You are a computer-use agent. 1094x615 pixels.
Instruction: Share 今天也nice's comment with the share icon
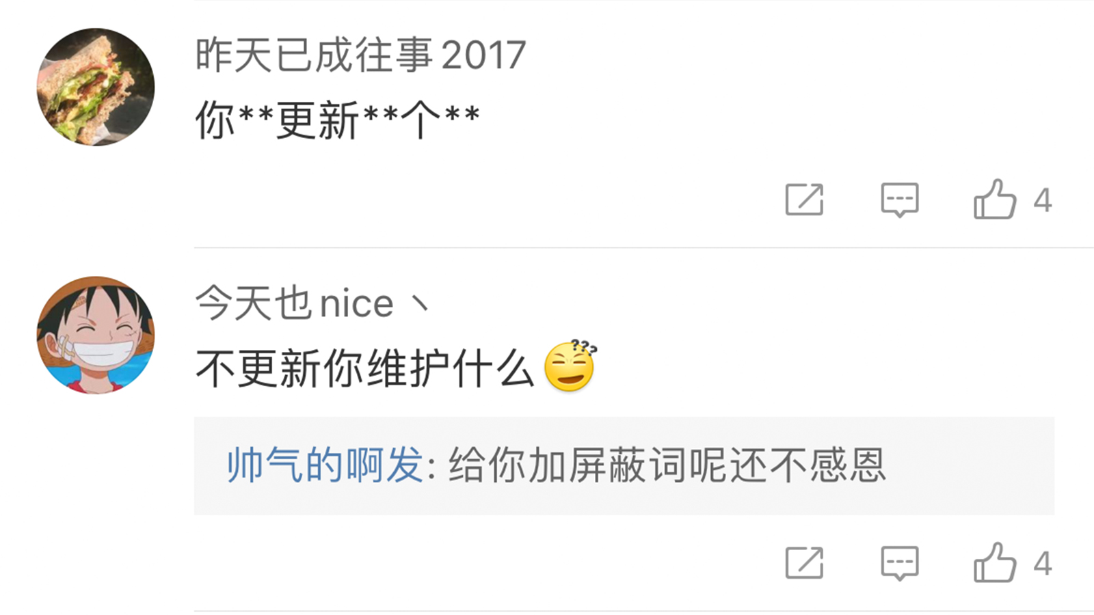click(804, 563)
